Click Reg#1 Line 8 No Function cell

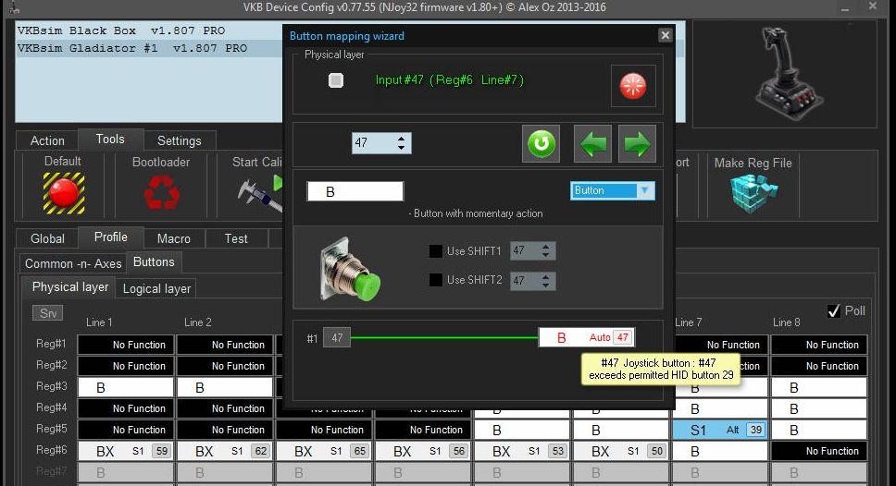819,345
